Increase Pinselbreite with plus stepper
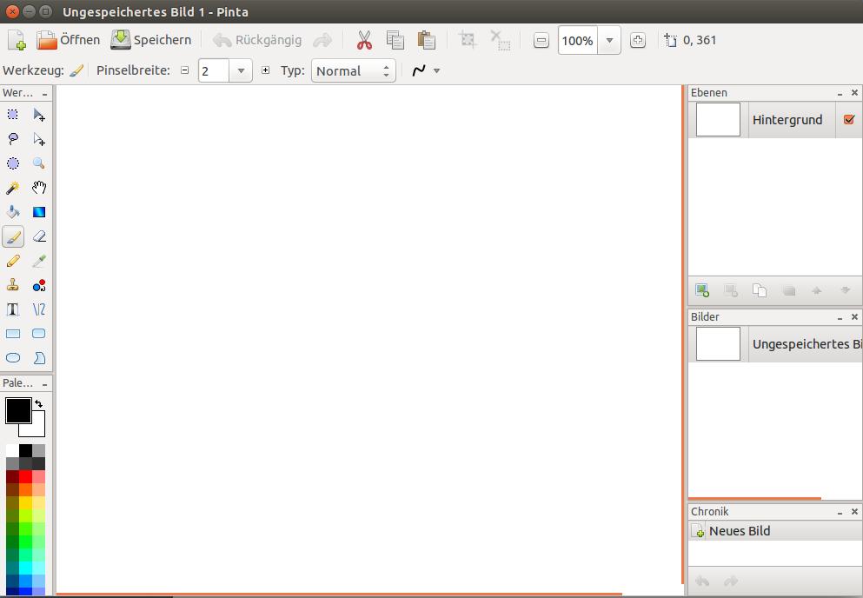Screen dimensions: 863x598 pos(266,70)
